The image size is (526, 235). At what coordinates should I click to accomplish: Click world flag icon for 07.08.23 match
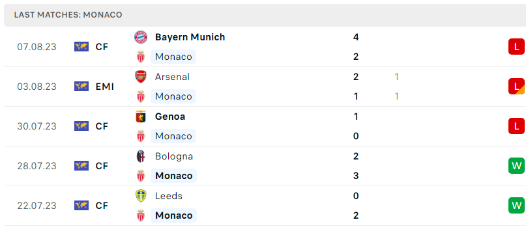81,47
